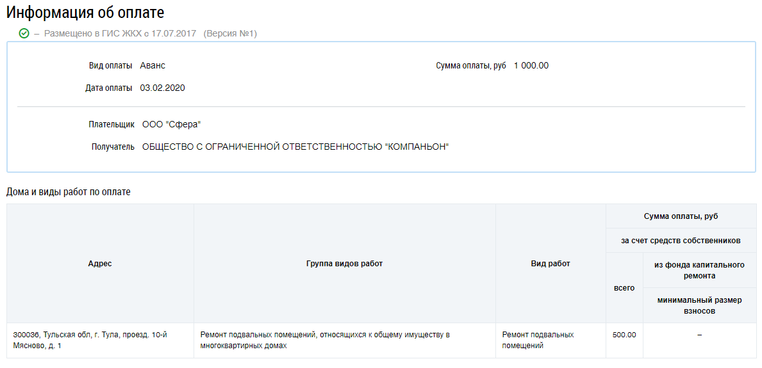This screenshot has width=762, height=368.
Task: Click the recipient name ending in "КОМПАНЬОН"
Action: 295,147
